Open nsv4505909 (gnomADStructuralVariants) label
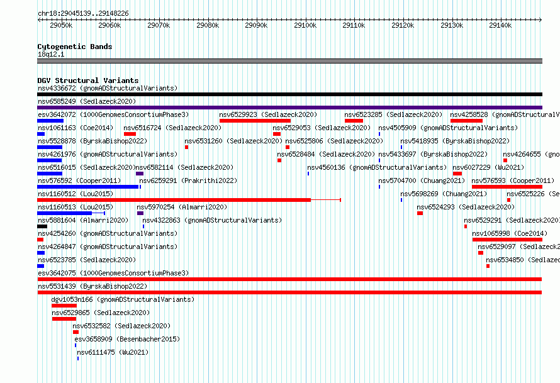 click(x=448, y=128)
